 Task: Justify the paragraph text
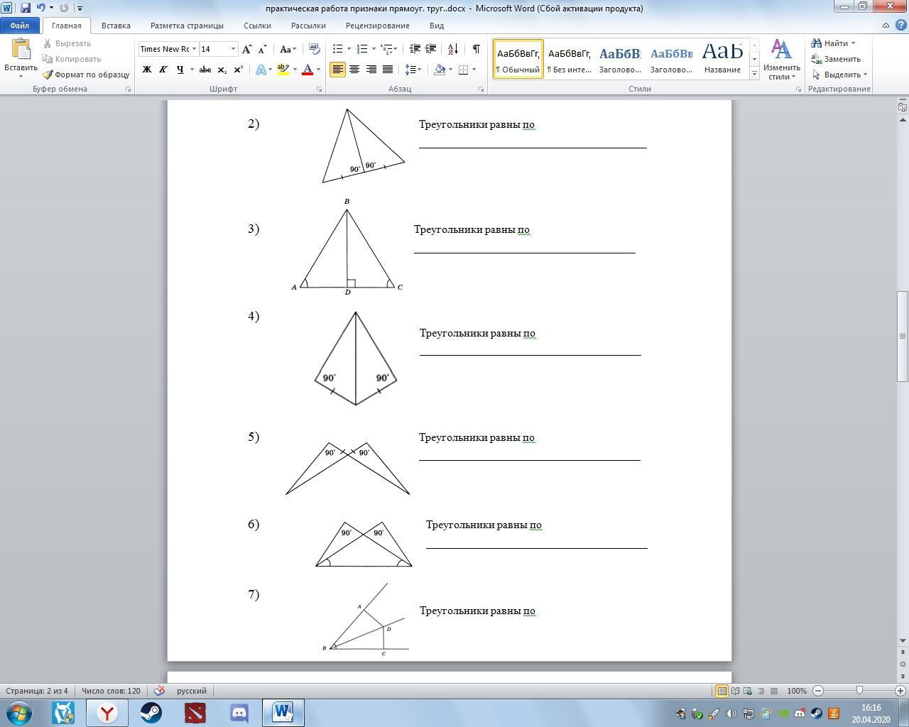tap(388, 70)
